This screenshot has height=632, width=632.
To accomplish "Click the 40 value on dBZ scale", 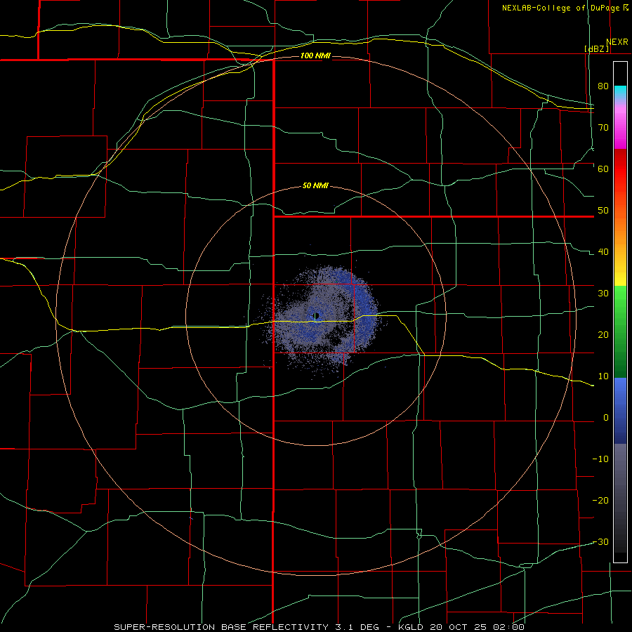I will click(603, 252).
